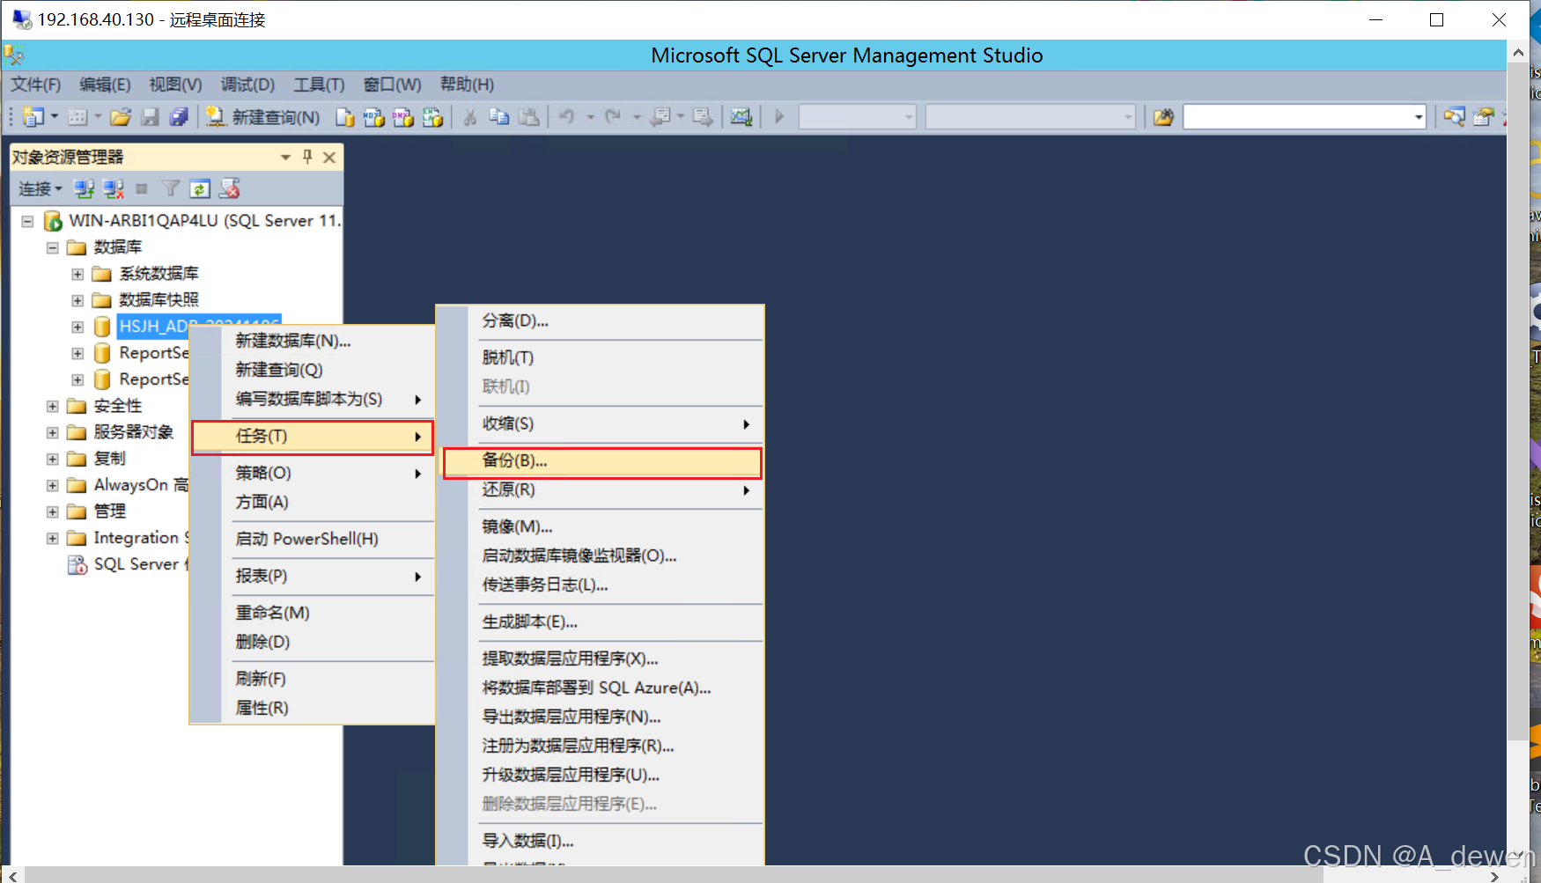Choose 新建查询(Q) from context menu
The width and height of the screenshot is (1541, 883).
(x=313, y=370)
